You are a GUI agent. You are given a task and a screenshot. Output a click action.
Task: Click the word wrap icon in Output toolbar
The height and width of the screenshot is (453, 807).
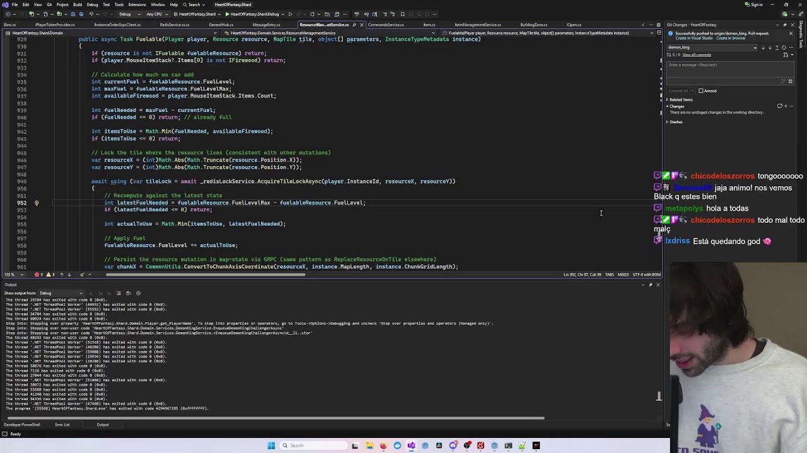click(x=128, y=293)
